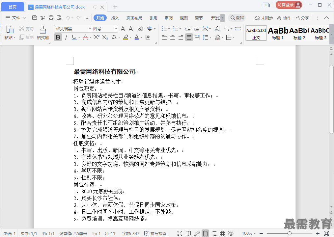Switch to the 插入 tab
The width and height of the screenshot is (334, 237).
coord(115,18)
